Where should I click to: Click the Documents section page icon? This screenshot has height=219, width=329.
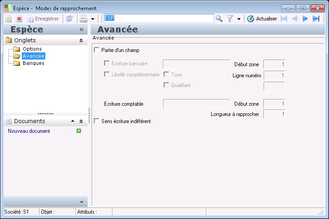(x=9, y=121)
